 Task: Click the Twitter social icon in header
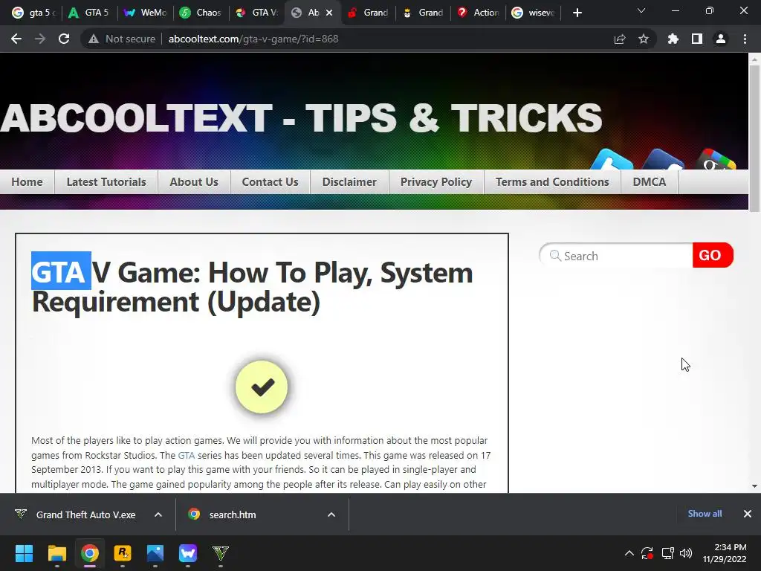point(612,161)
